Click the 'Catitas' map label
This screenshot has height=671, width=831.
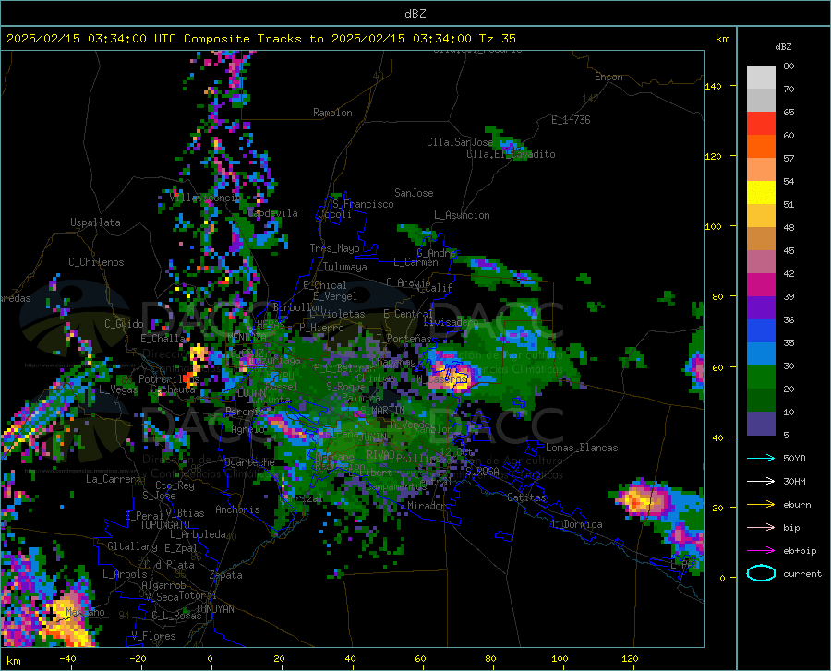[526, 497]
